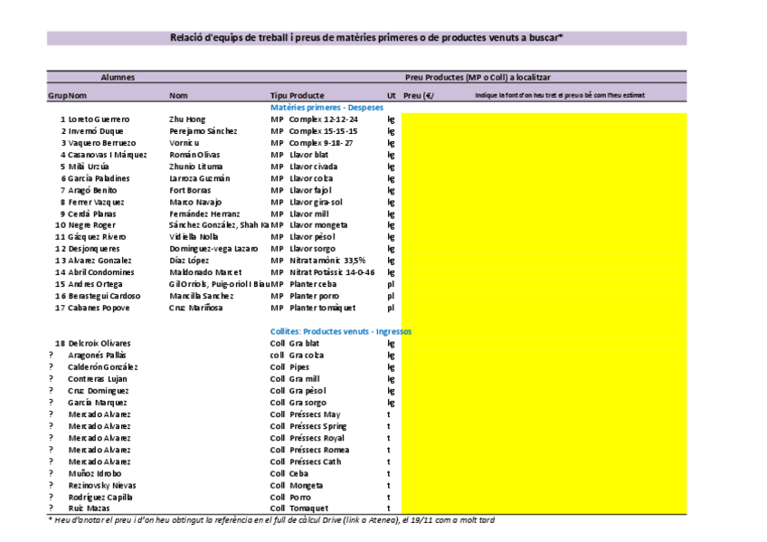Click the product "Llavor fajol"
Viewport: 767px width, 542px height.
click(x=310, y=190)
